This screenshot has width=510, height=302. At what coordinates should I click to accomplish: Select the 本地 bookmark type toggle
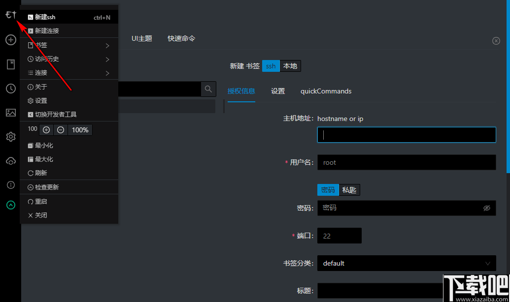(x=290, y=66)
